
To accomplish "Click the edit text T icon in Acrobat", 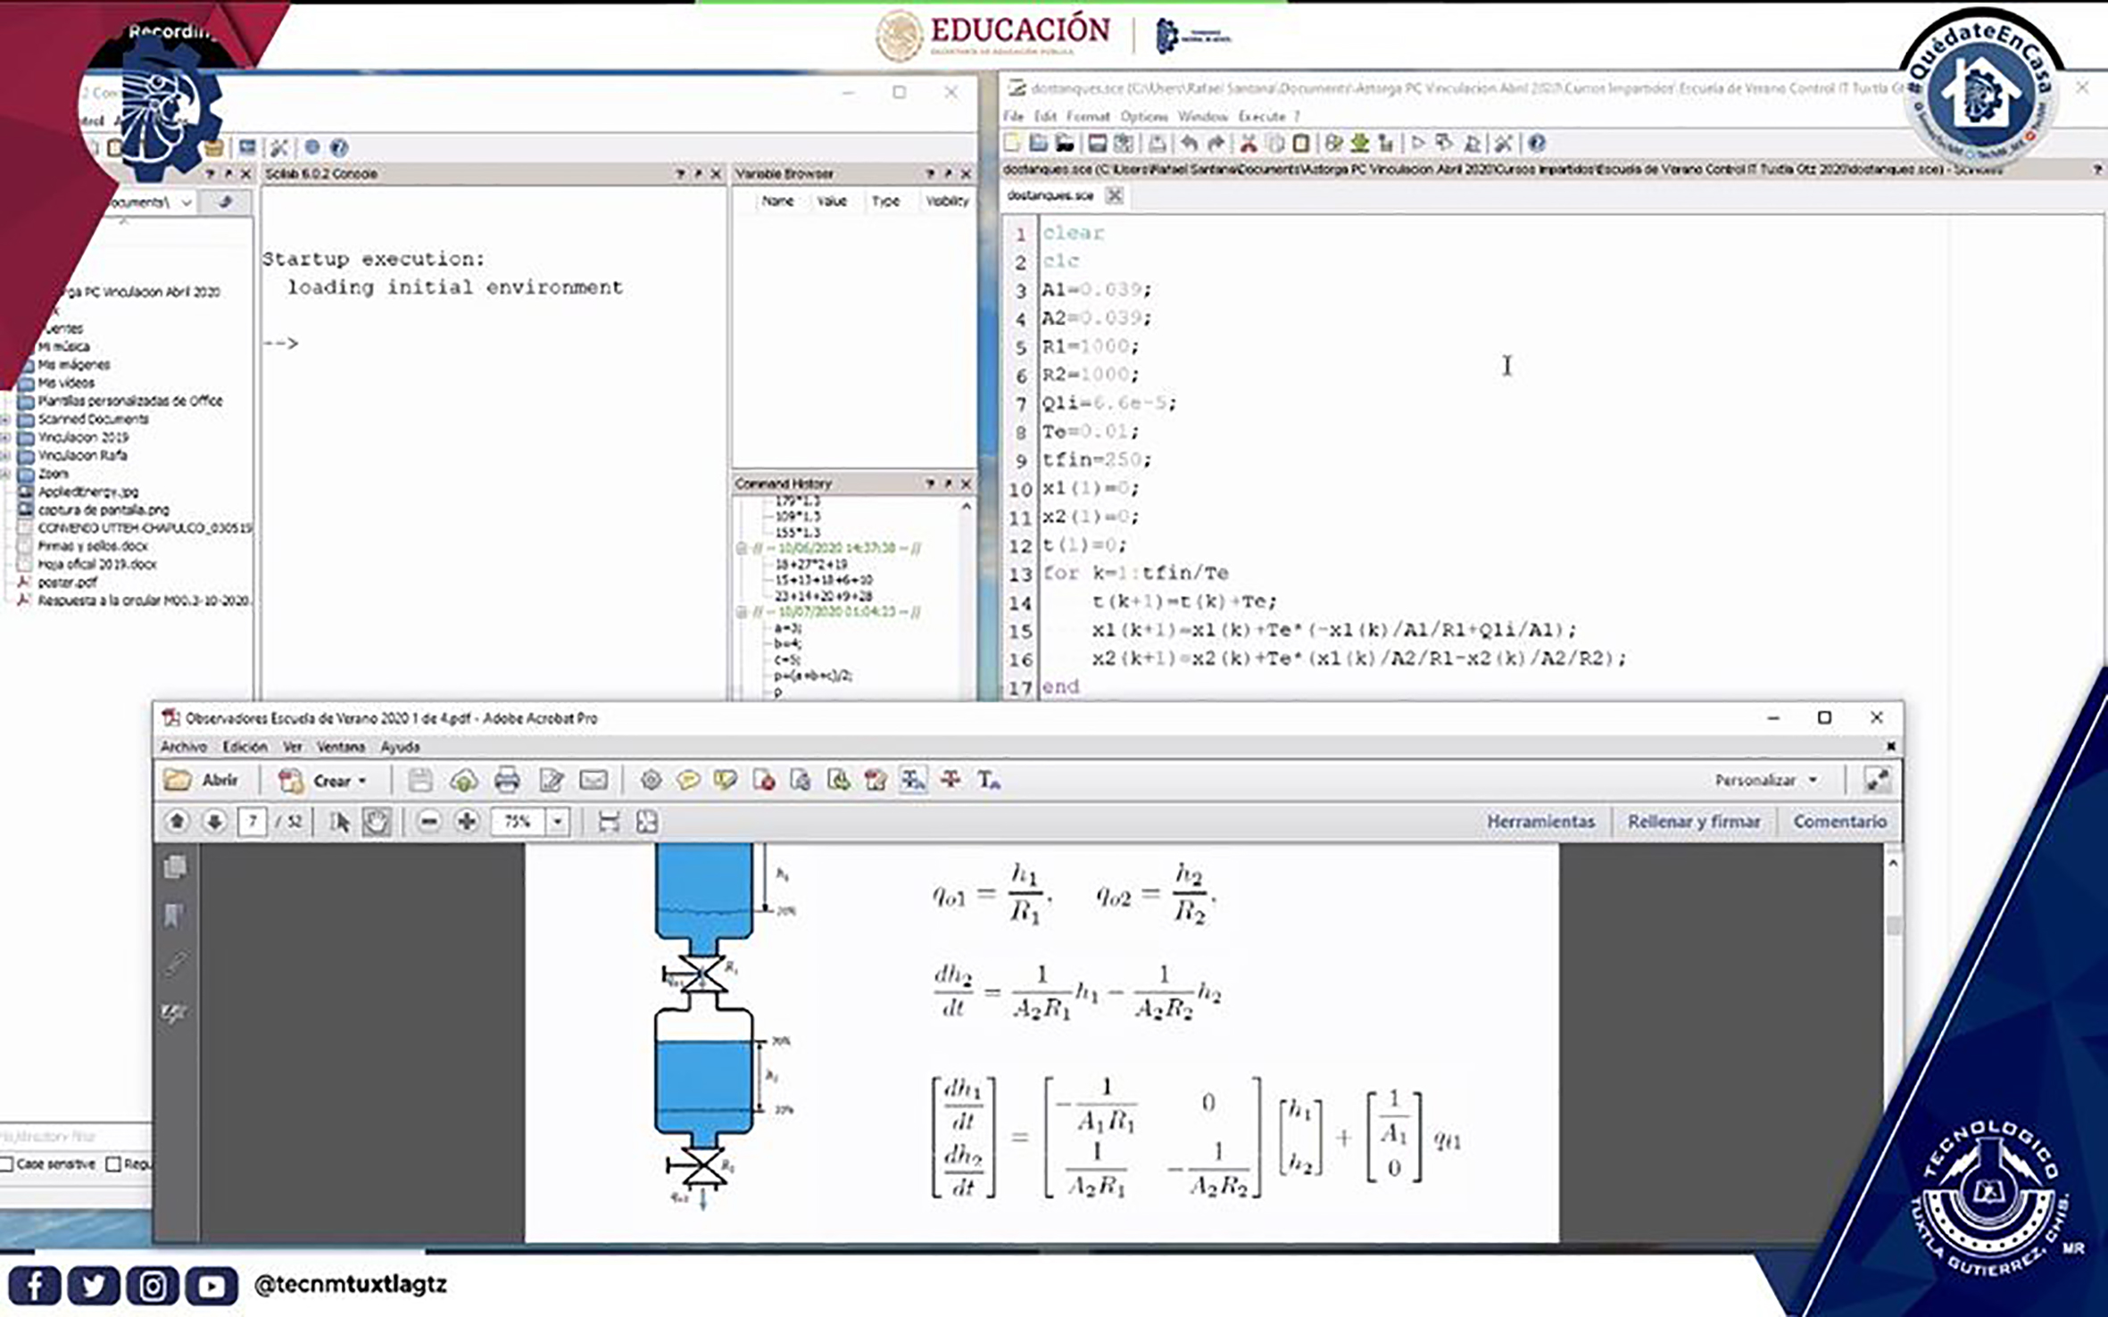I will (988, 781).
